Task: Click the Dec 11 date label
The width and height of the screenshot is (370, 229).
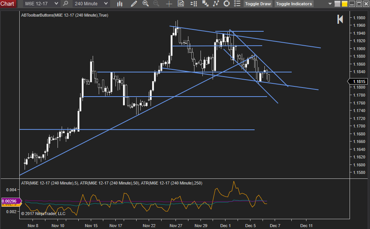Action: coord(306,226)
